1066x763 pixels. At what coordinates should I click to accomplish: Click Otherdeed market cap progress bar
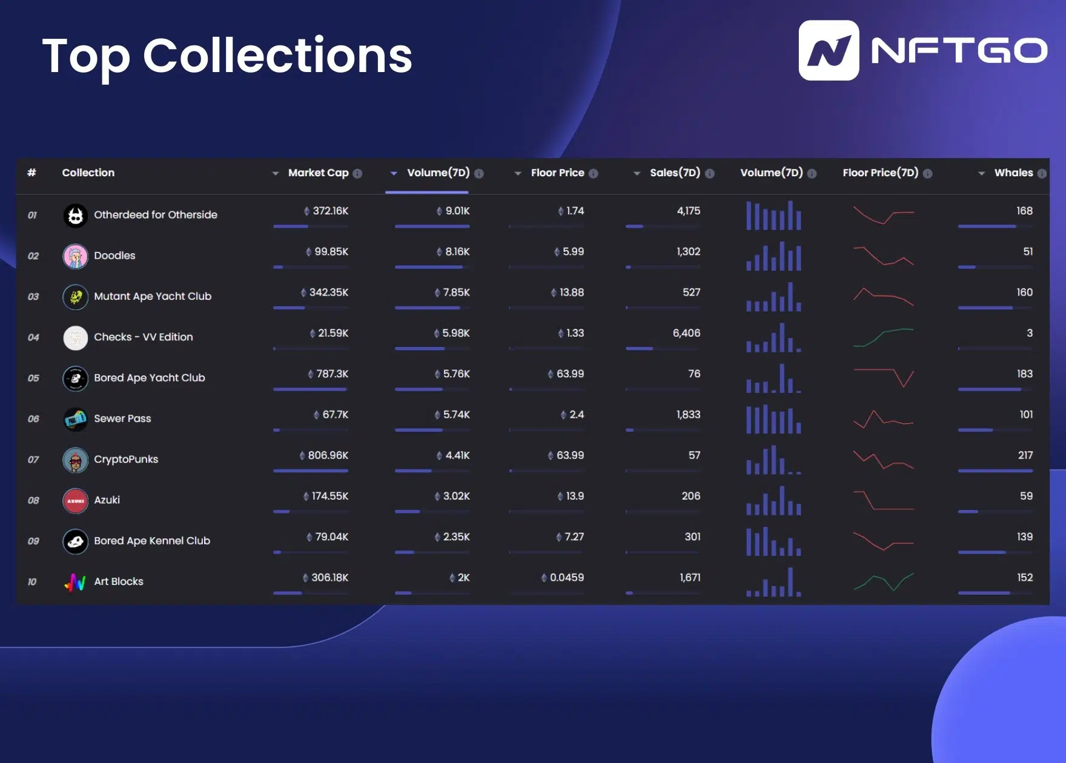311,226
